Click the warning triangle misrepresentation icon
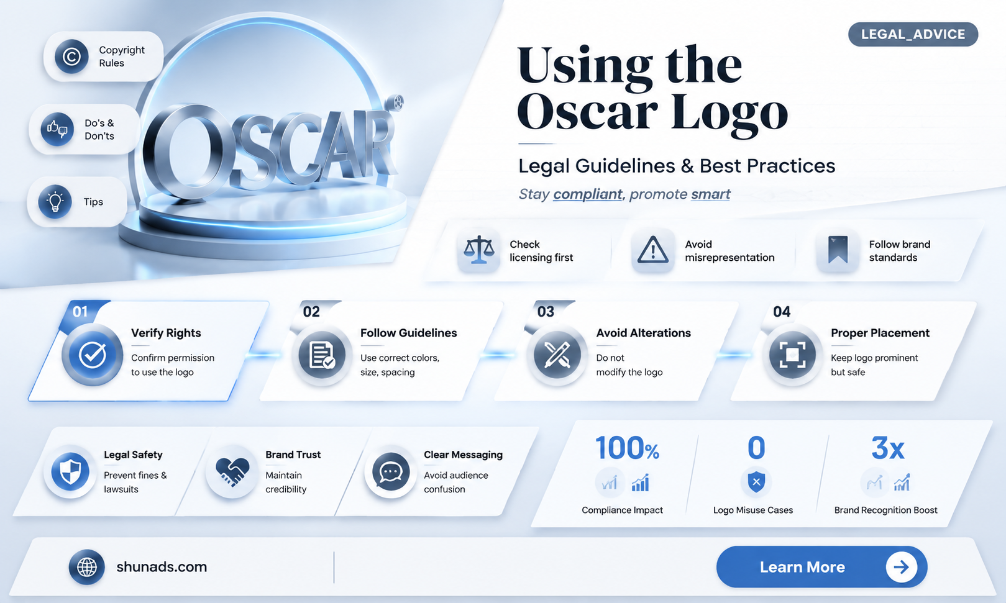The width and height of the screenshot is (1006, 603). coord(653,251)
